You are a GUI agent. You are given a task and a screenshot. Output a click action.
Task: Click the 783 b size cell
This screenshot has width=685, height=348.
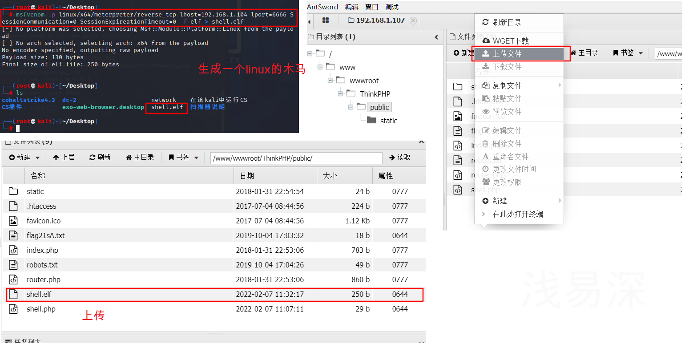point(360,250)
